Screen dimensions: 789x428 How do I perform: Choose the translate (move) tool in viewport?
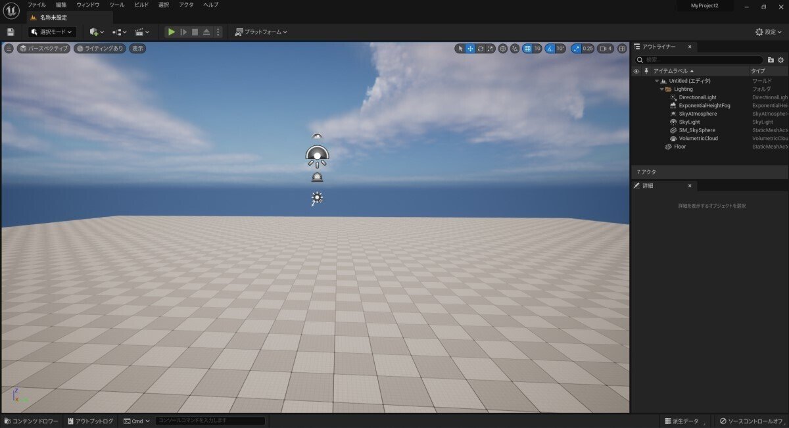(x=471, y=49)
